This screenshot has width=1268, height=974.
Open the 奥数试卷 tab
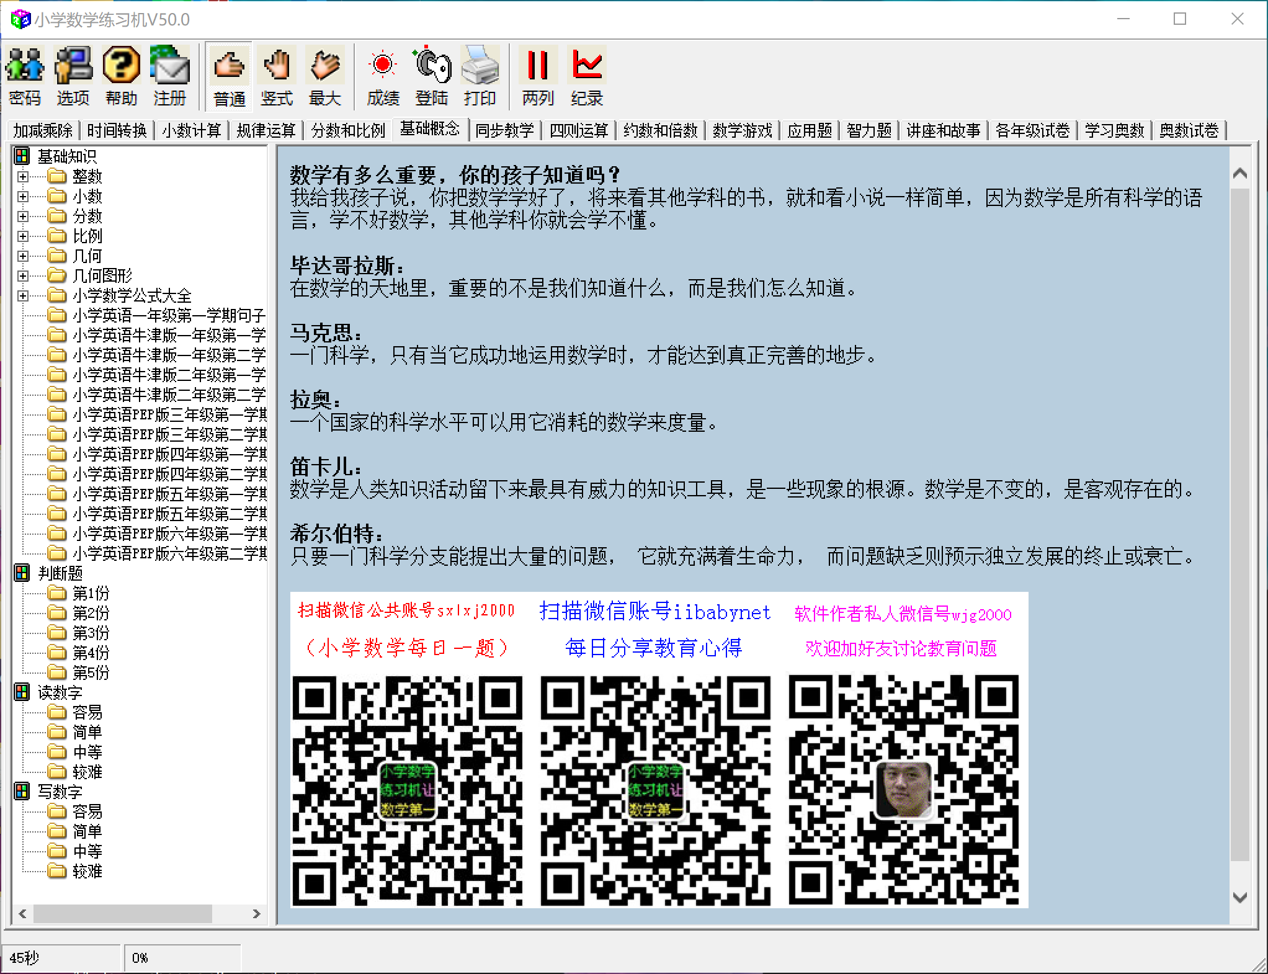[1189, 130]
